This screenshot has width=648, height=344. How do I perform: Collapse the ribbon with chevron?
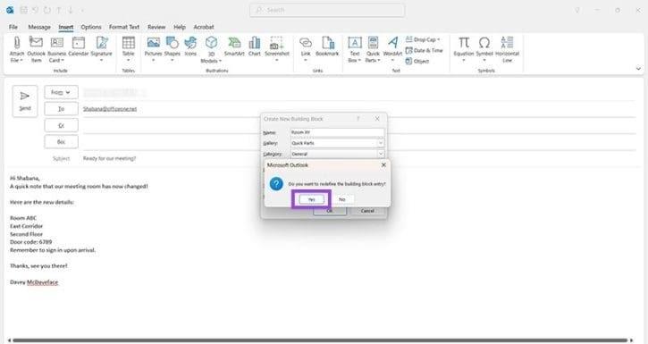[638, 69]
